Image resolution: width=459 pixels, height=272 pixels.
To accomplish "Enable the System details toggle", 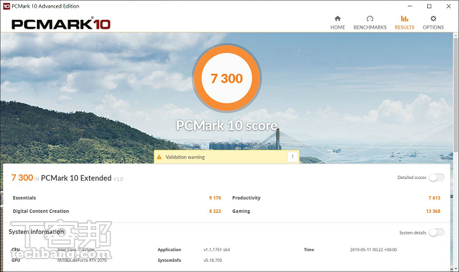I will tap(437, 233).
